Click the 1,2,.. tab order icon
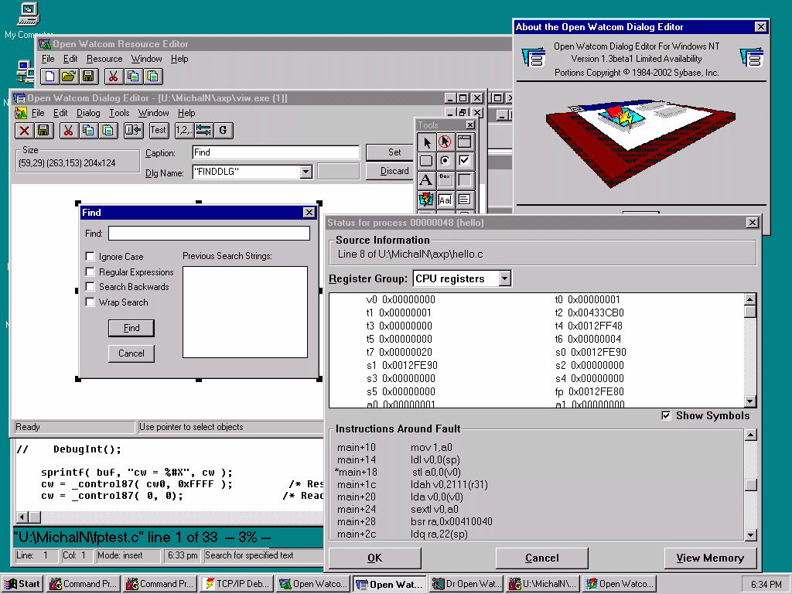Image resolution: width=792 pixels, height=594 pixels. pyautogui.click(x=183, y=130)
